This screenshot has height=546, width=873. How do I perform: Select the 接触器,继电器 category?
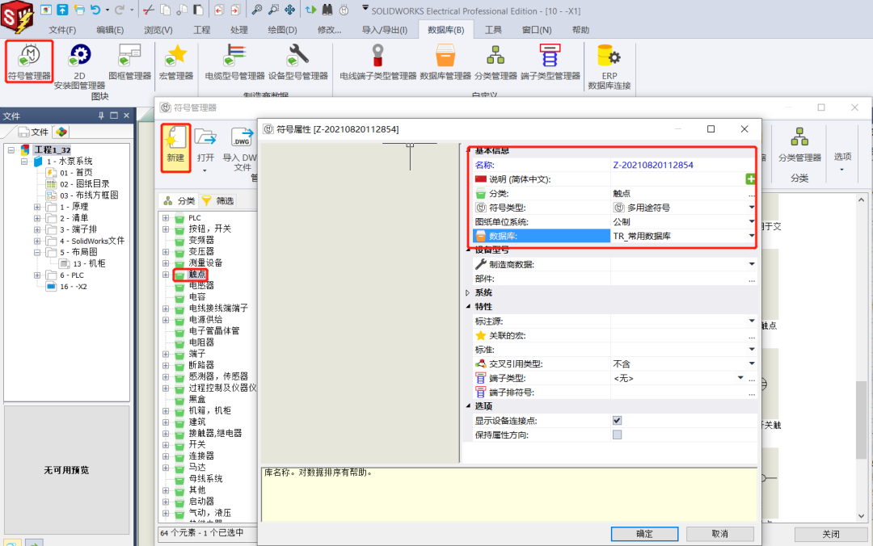click(215, 432)
